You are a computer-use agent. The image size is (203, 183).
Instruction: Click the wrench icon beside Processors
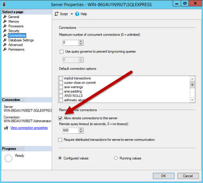5,26
